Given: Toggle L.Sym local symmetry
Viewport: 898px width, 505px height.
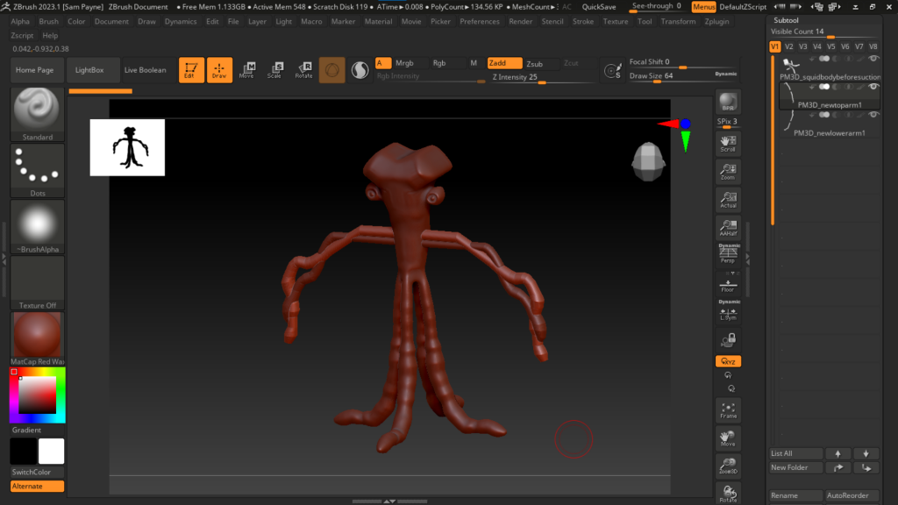Looking at the screenshot, I should [x=728, y=311].
